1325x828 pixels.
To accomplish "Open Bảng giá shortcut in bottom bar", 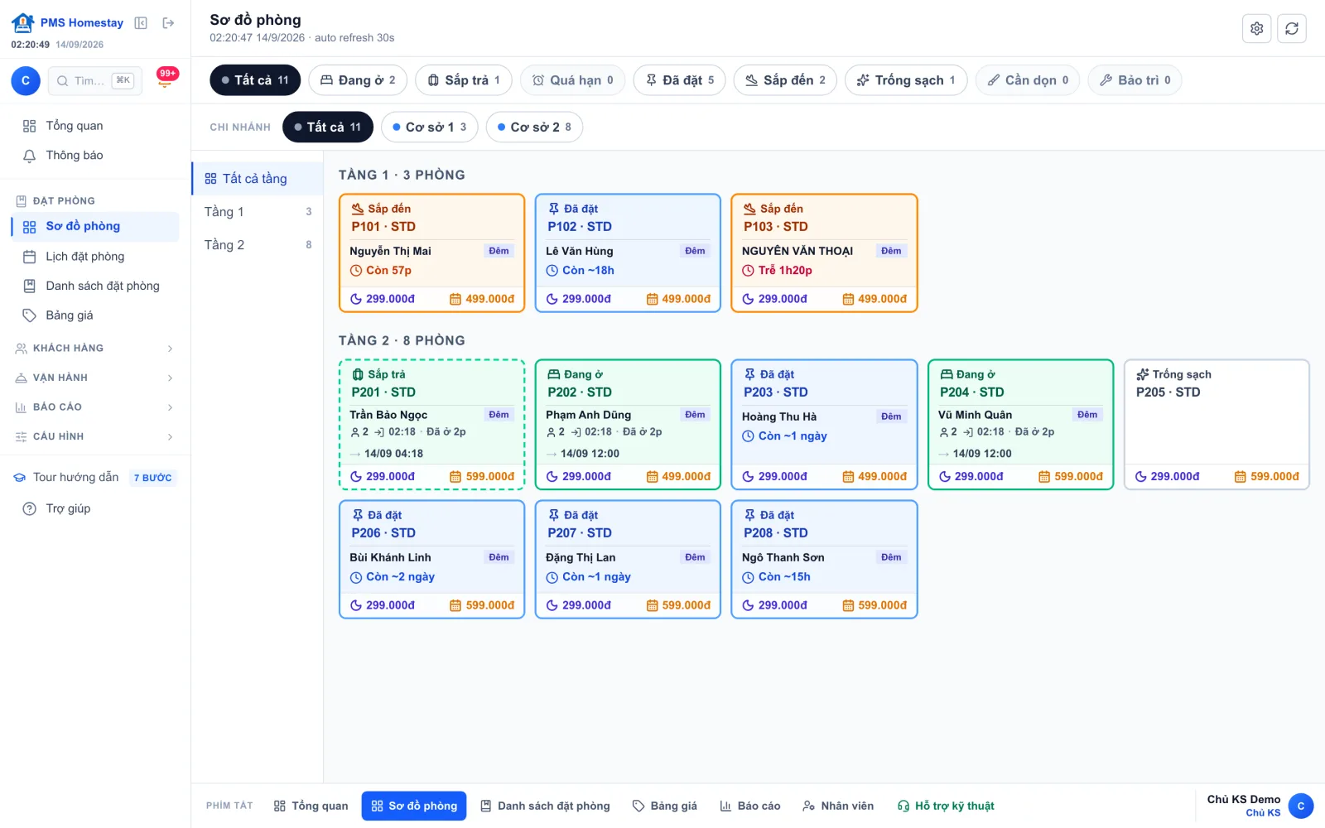I will click(x=665, y=806).
